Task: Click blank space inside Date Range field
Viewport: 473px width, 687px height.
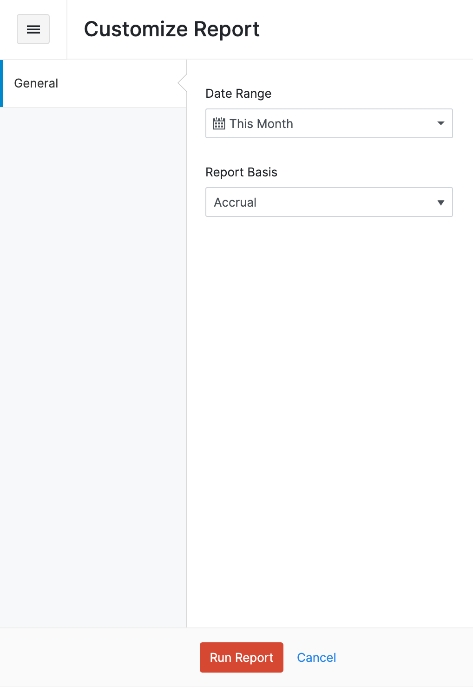Action: click(x=362, y=123)
